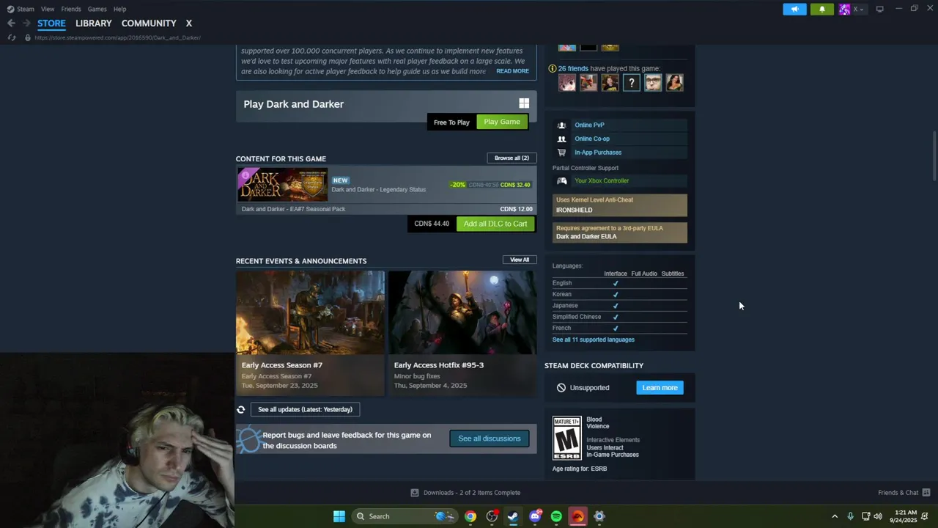Screen dimensions: 938x528
Task: Click Learn more about Steam Deck
Action: (x=660, y=387)
